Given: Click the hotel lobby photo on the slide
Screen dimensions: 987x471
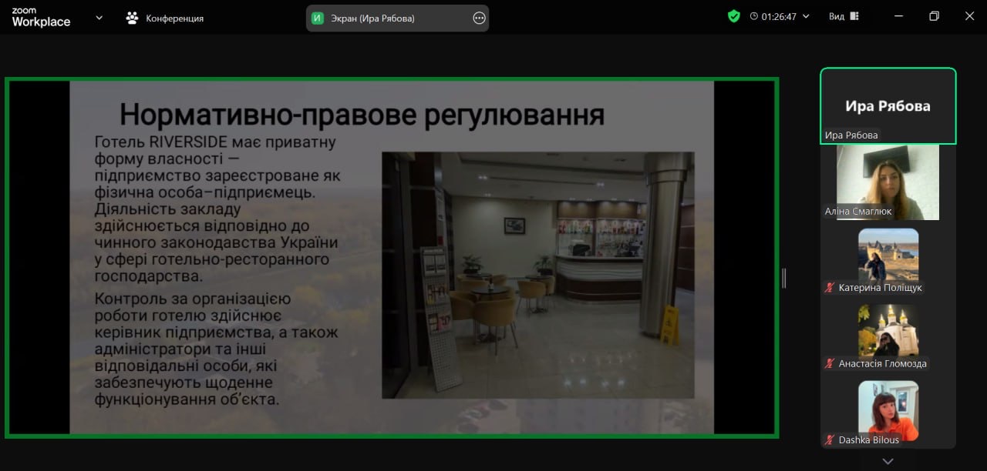Looking at the screenshot, I should [538, 275].
